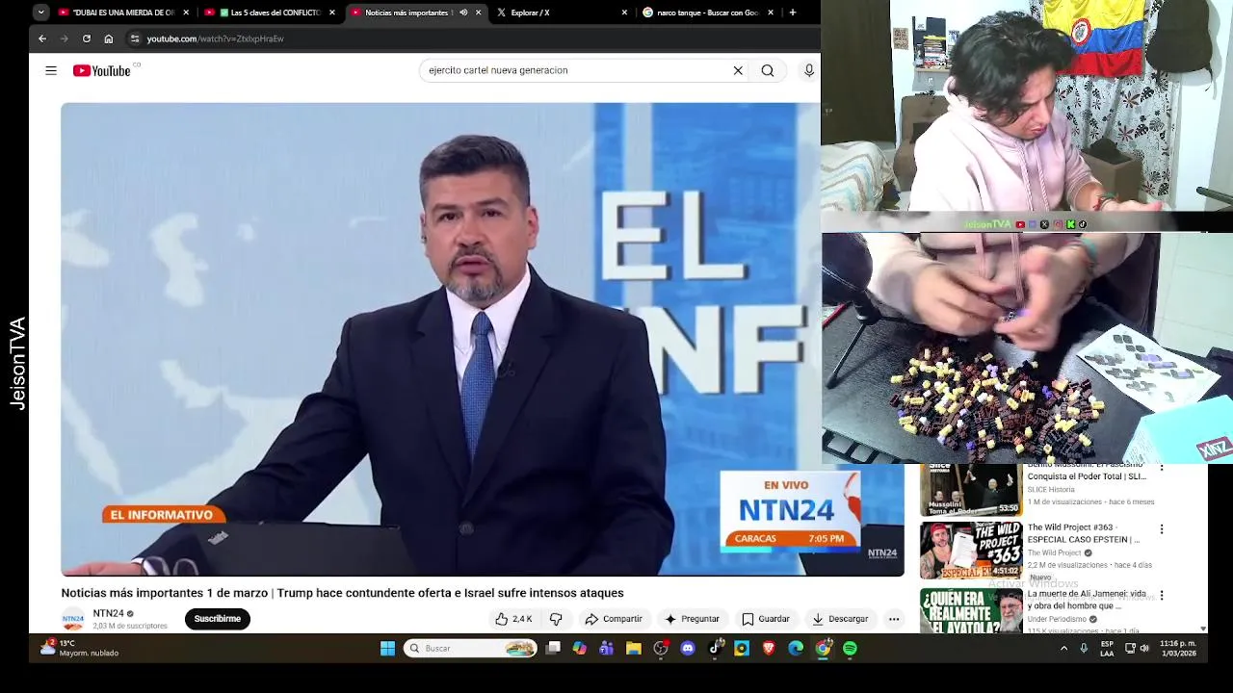Open the Mussolini Toma el Poder thumbnail
1233x693 pixels.
(x=971, y=490)
